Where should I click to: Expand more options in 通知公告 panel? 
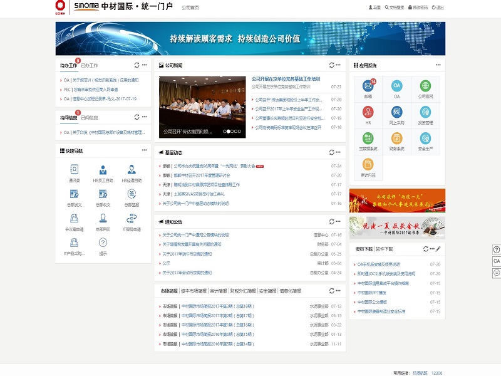click(339, 222)
